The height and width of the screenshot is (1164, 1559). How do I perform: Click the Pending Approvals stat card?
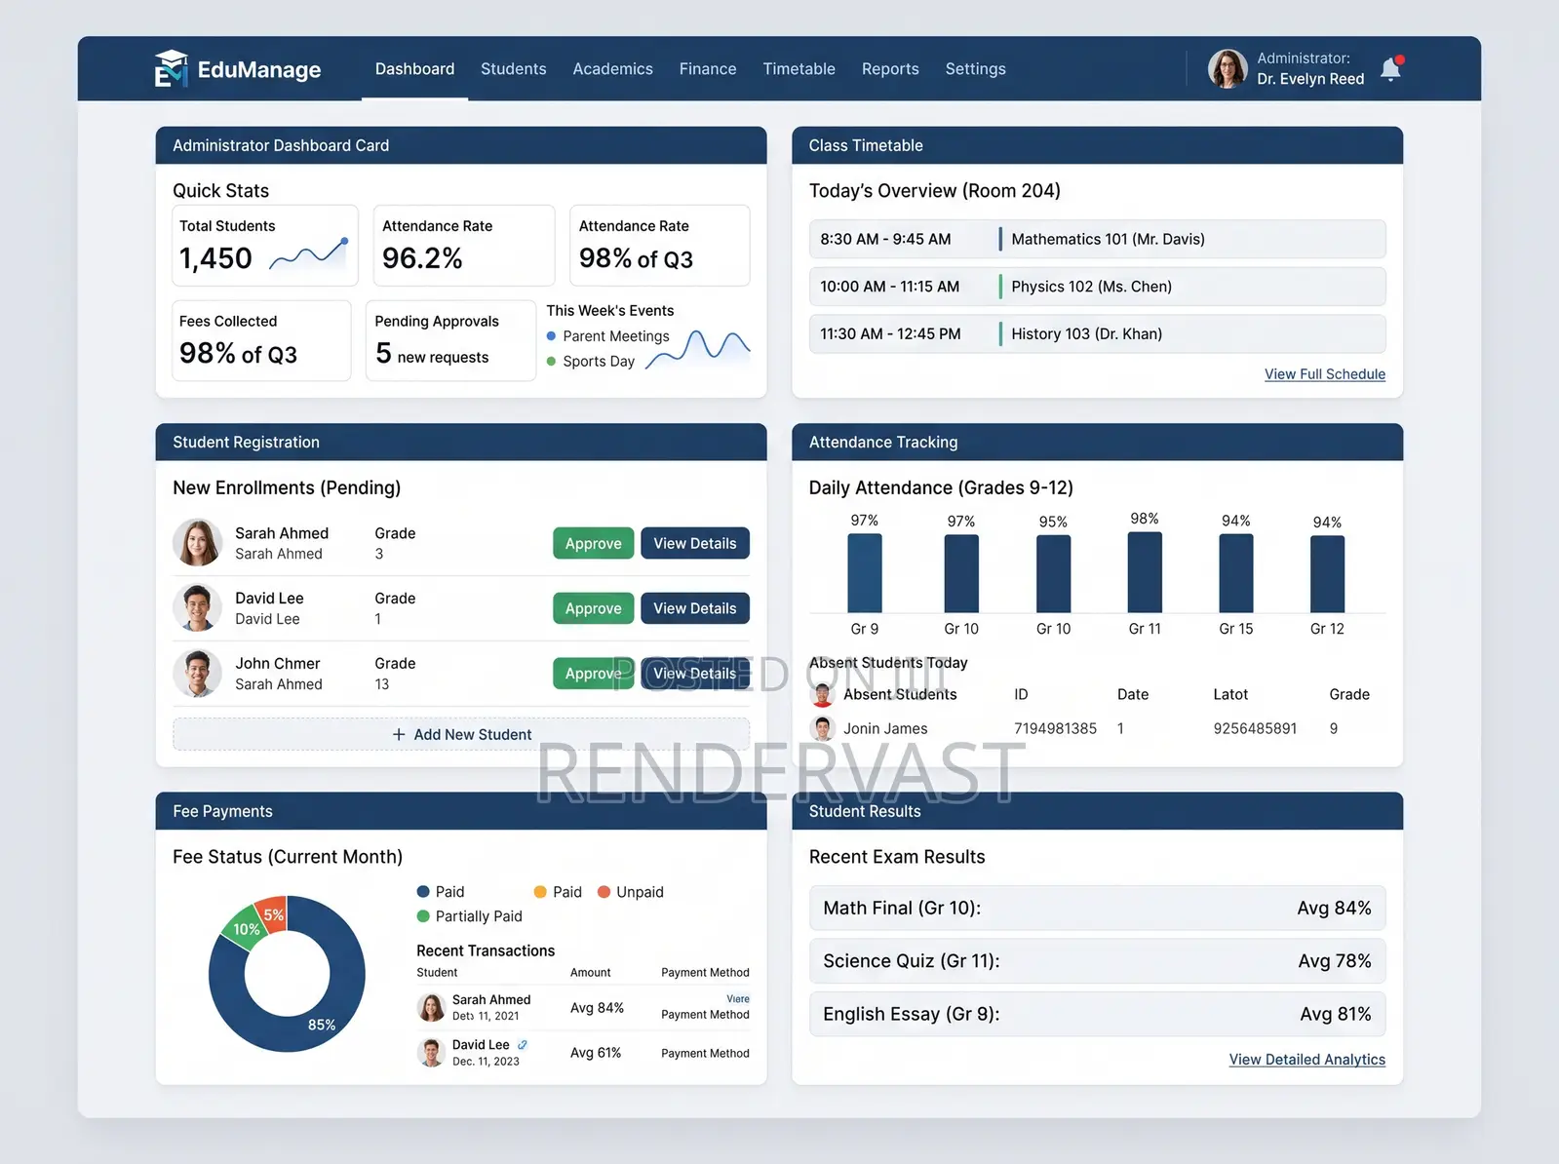click(x=450, y=340)
